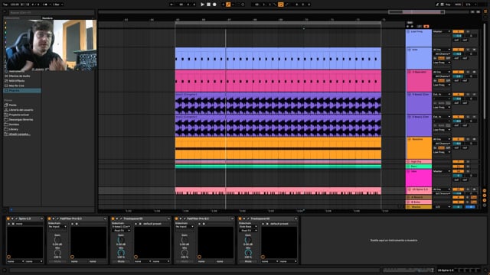490x275 pixels.
Task: Open the Sonidos folder
Action: pos(14,125)
